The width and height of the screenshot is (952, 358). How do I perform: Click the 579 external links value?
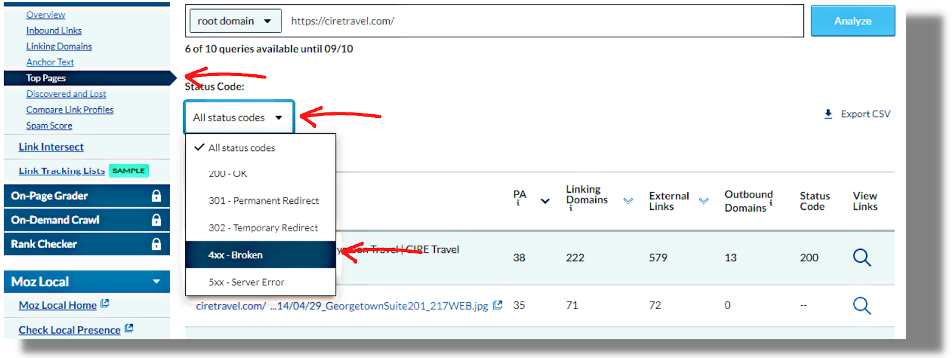click(x=658, y=257)
